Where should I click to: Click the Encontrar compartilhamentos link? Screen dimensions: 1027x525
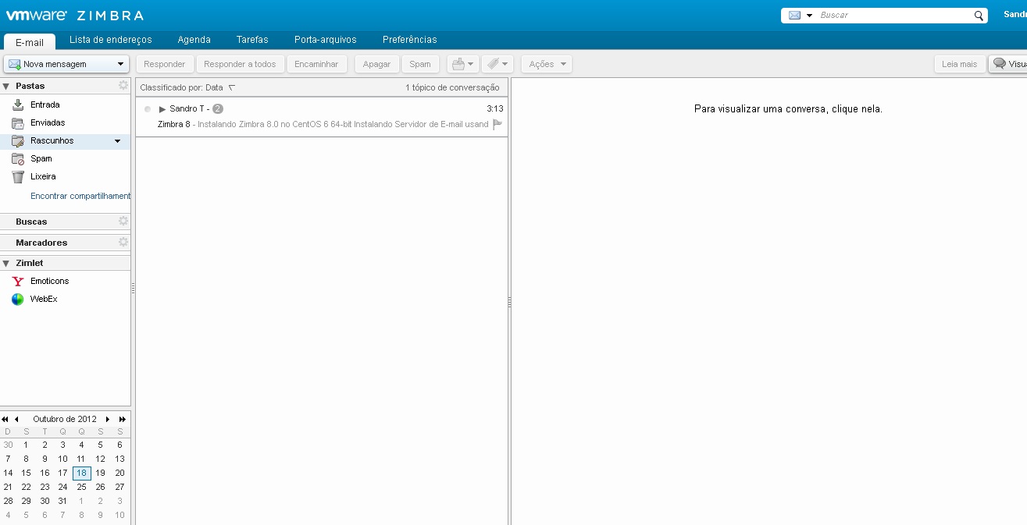(80, 196)
